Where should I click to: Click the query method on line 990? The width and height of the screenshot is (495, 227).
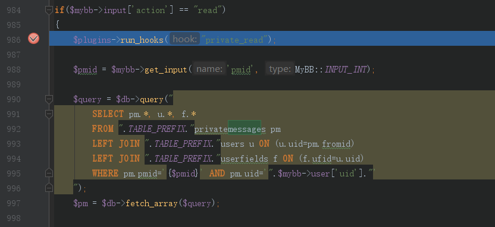(152, 100)
